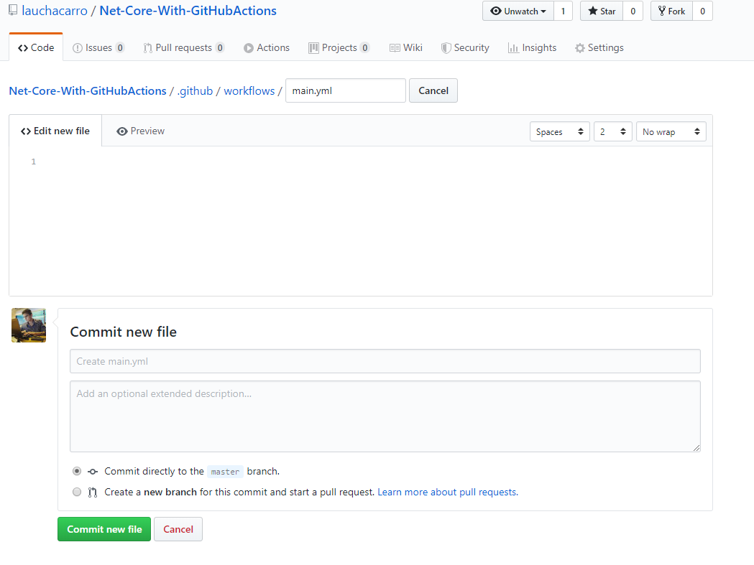Go to the .github folder breadcrumb
754x565 pixels.
195,90
